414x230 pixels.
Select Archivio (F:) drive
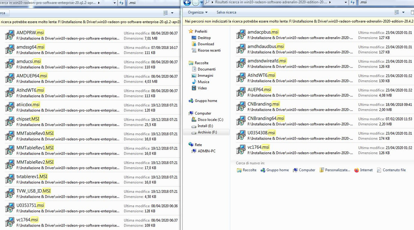(207, 132)
